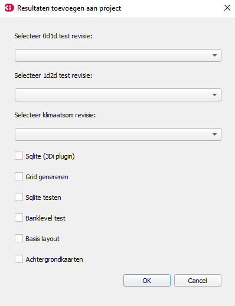Tick the Grid genereren checkbox

(19, 176)
